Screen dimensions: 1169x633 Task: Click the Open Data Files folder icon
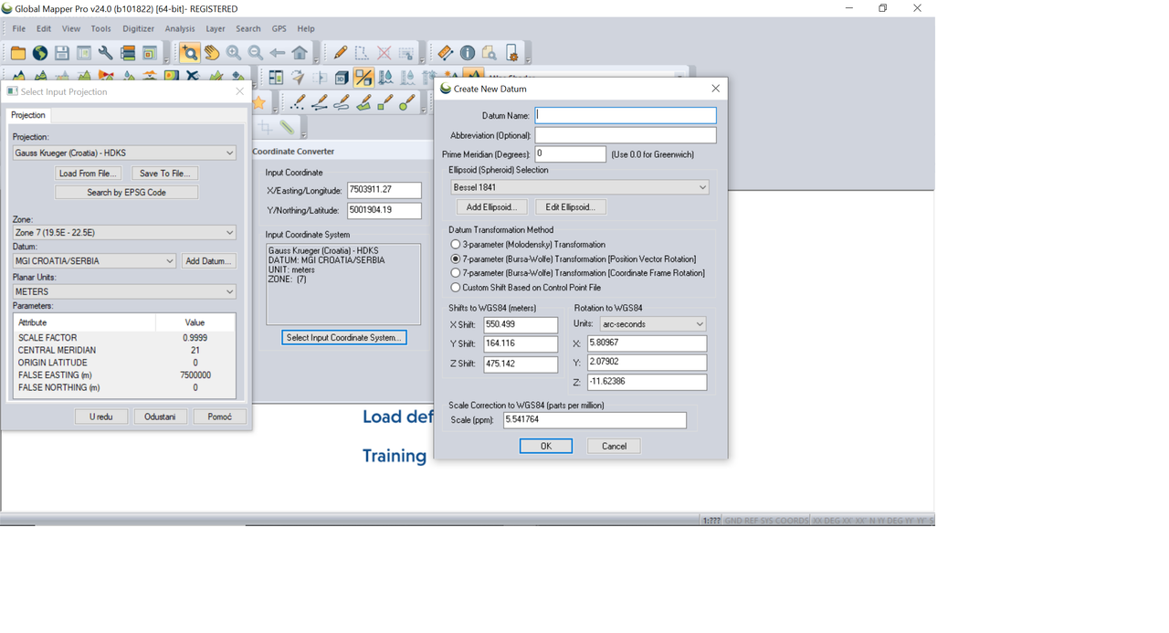click(17, 53)
